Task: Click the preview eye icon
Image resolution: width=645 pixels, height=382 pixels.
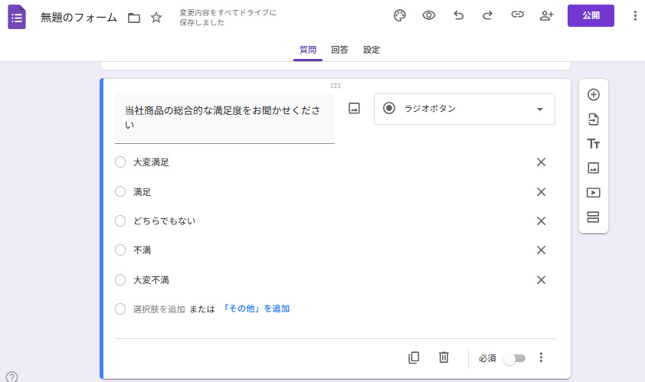Action: (429, 15)
